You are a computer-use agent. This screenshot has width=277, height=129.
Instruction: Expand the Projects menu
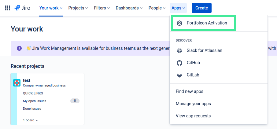point(78,8)
